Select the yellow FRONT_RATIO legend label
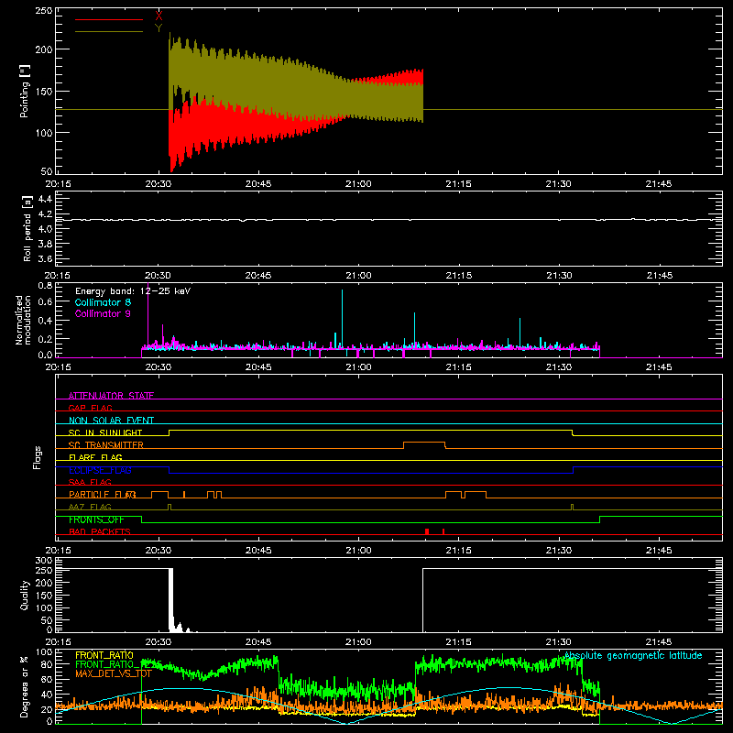Image resolution: width=733 pixels, height=733 pixels. [x=104, y=655]
